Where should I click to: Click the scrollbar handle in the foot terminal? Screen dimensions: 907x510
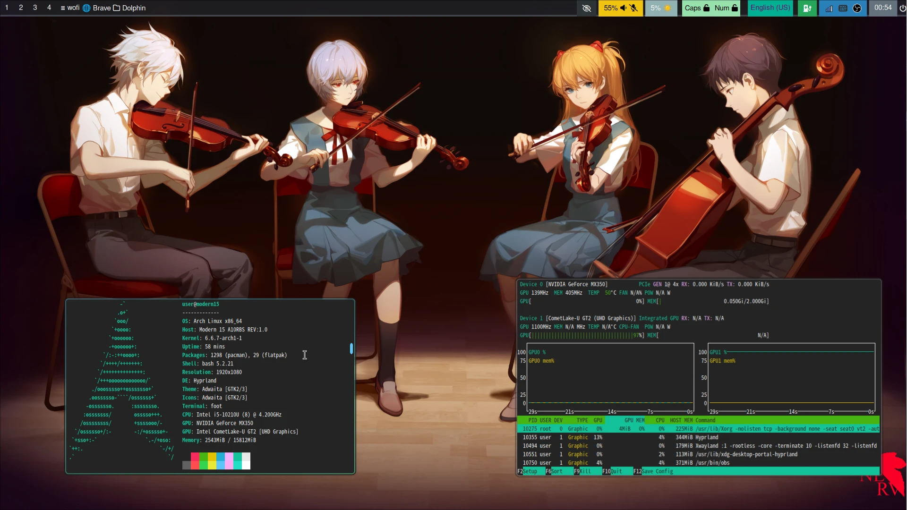tap(351, 348)
